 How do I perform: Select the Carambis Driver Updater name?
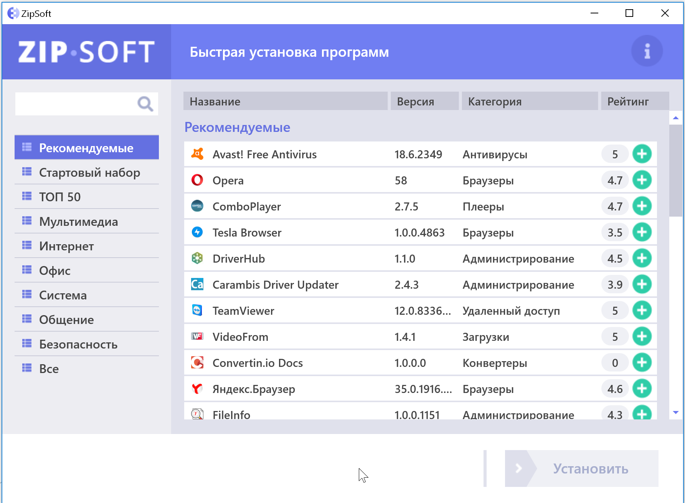tap(276, 285)
